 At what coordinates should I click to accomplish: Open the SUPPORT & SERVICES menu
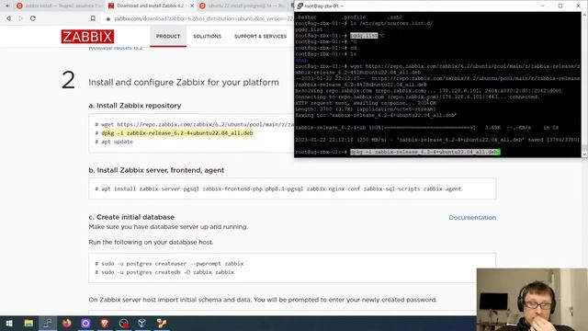pyautogui.click(x=260, y=37)
